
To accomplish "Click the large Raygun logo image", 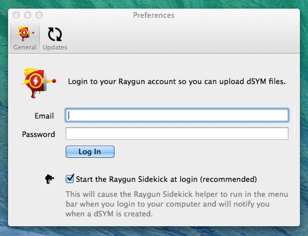I will [x=38, y=83].
